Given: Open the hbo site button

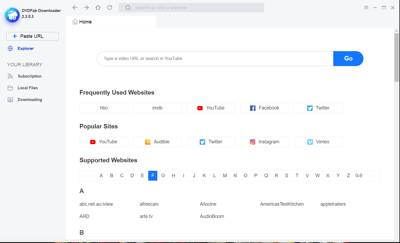Looking at the screenshot, I should point(104,108).
